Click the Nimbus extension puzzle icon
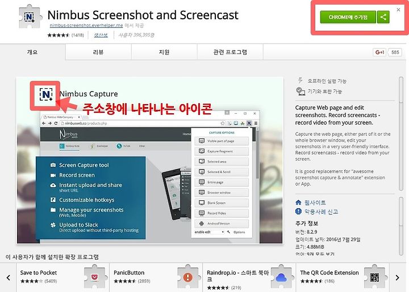Image resolution: width=409 pixels, height=292 pixels. coord(30,17)
